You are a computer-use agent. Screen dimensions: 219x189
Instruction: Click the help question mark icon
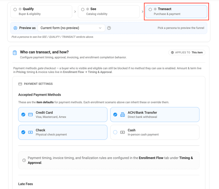[x=109, y=28]
